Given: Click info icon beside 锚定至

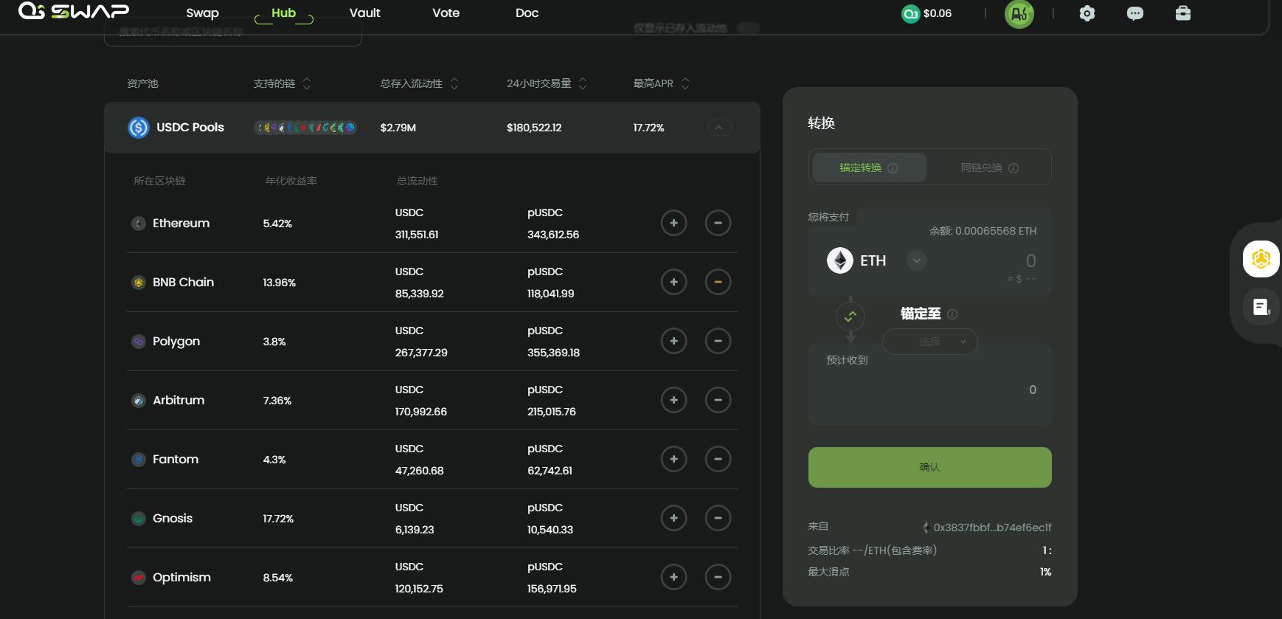Looking at the screenshot, I should pyautogui.click(x=952, y=314).
